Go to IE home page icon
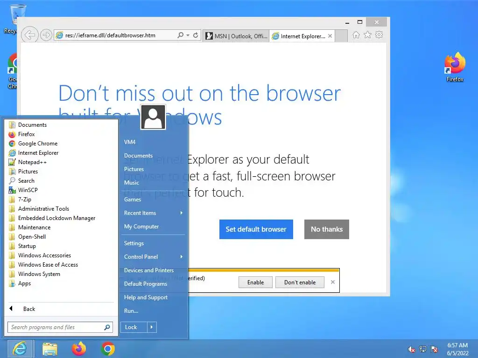This screenshot has height=358, width=478. pos(356,35)
